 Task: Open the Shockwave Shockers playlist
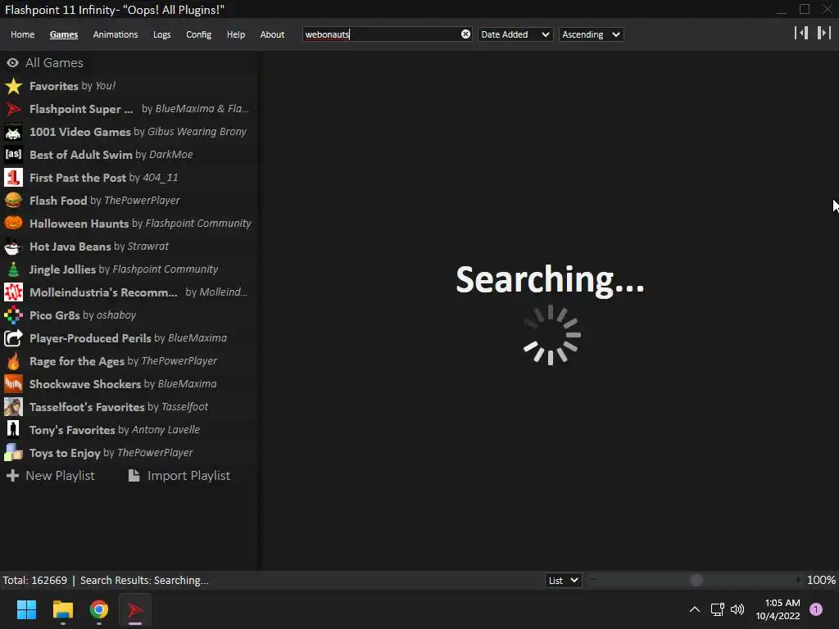(x=129, y=384)
